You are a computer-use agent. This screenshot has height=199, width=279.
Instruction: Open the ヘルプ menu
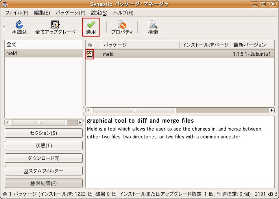click(123, 13)
